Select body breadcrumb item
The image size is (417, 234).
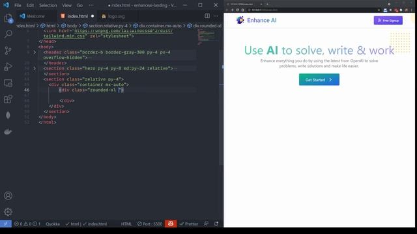click(x=69, y=26)
